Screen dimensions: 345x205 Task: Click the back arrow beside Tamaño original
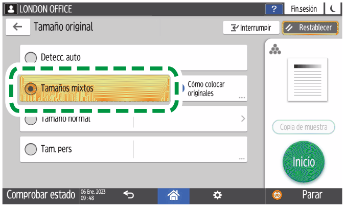[x=17, y=27]
